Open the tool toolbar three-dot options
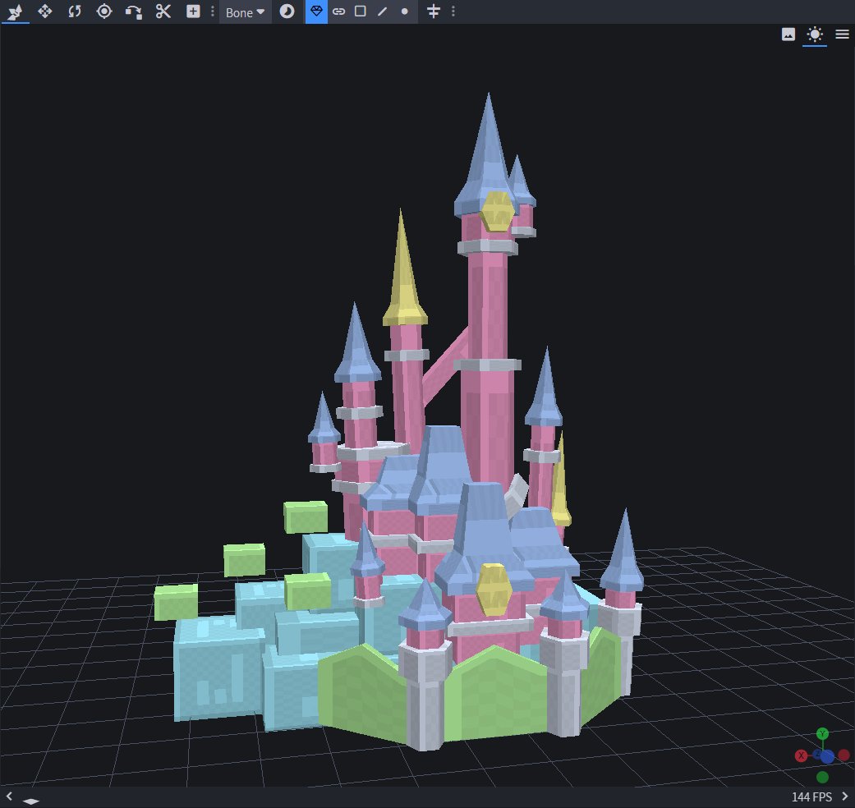 click(213, 11)
